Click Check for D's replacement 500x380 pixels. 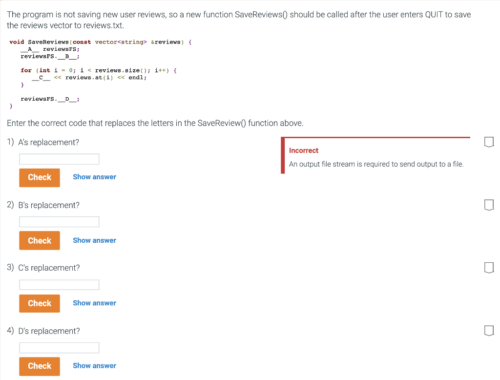click(x=39, y=366)
